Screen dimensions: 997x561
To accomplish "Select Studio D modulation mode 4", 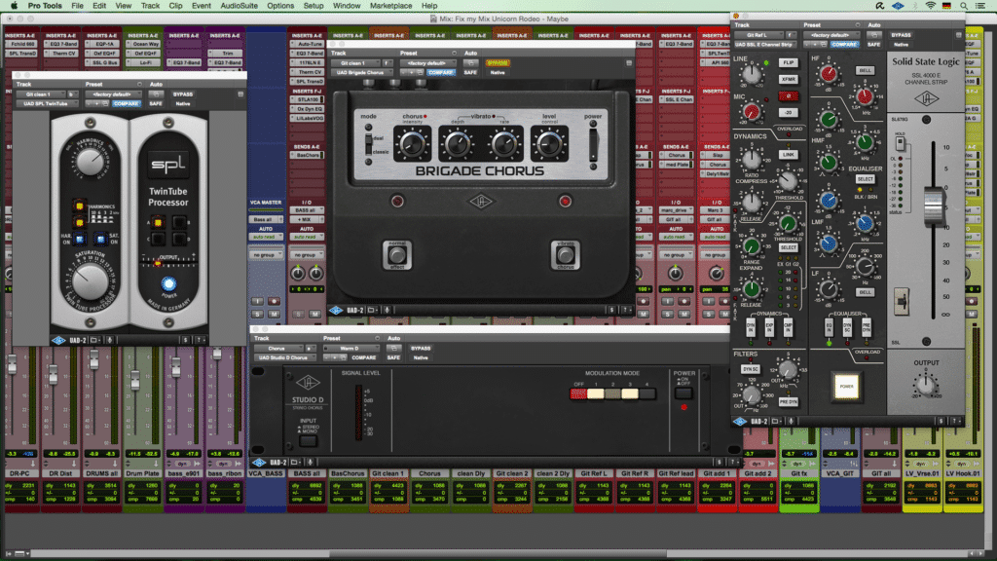I will coord(647,393).
